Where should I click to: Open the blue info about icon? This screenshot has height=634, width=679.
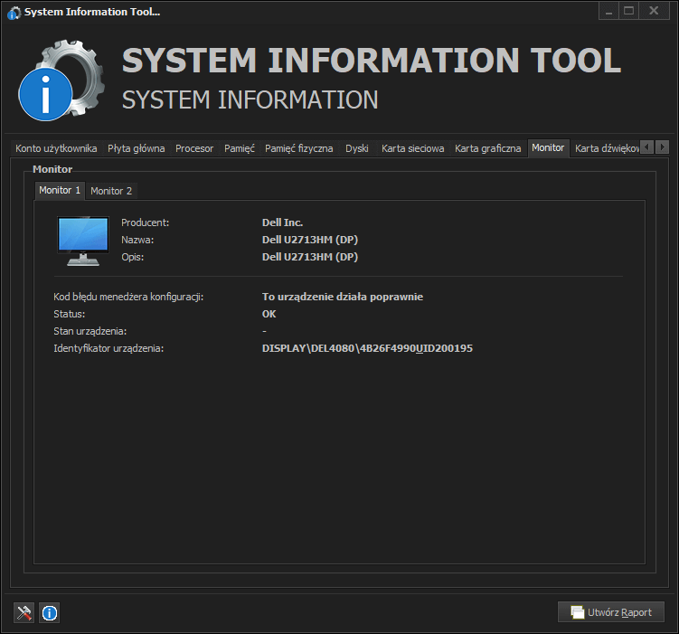[50, 613]
